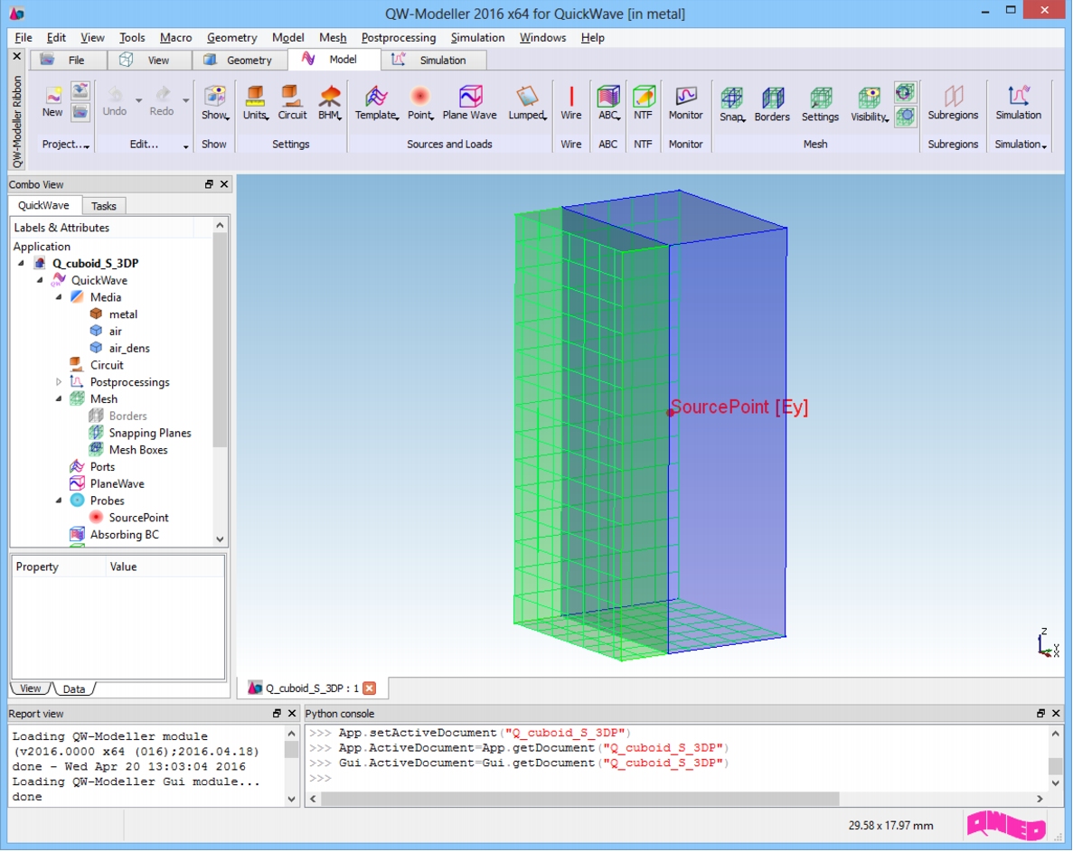The height and width of the screenshot is (852, 1073).
Task: Switch to the Geometry ribbon tab
Action: click(240, 61)
